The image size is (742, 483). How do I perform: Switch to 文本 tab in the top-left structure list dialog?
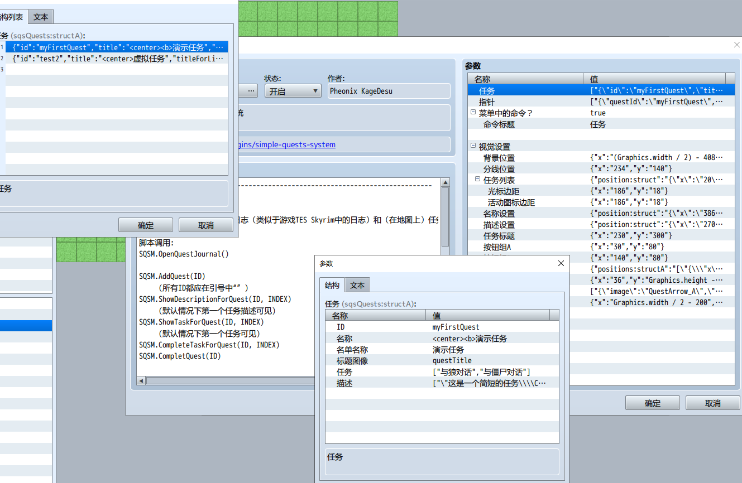[41, 17]
